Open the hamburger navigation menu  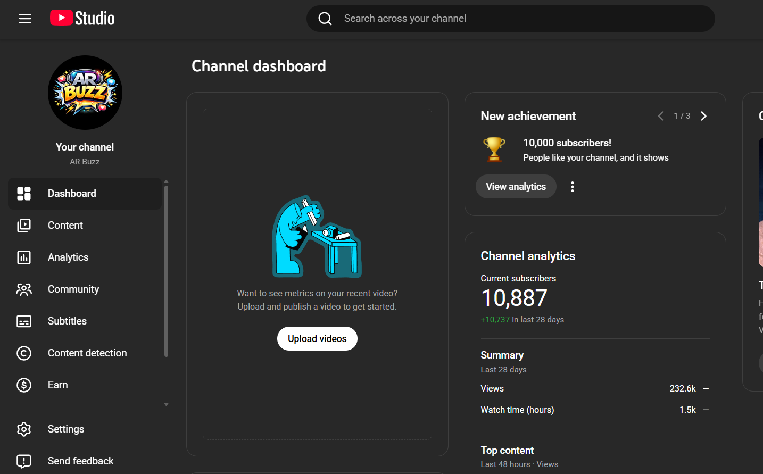[x=25, y=19]
